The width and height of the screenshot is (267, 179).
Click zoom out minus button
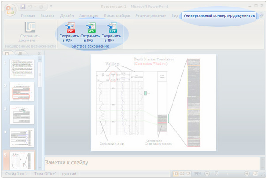click(207, 174)
